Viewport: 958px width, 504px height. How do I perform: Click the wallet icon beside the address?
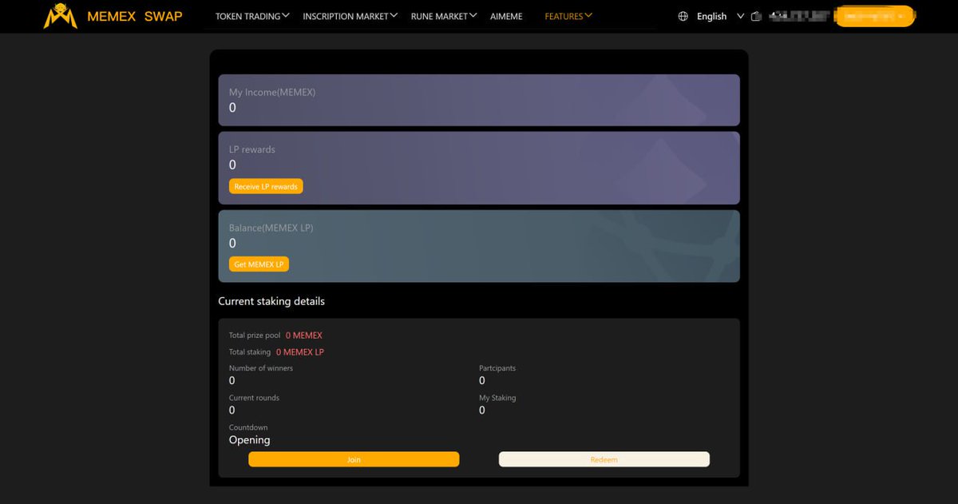[x=756, y=15]
